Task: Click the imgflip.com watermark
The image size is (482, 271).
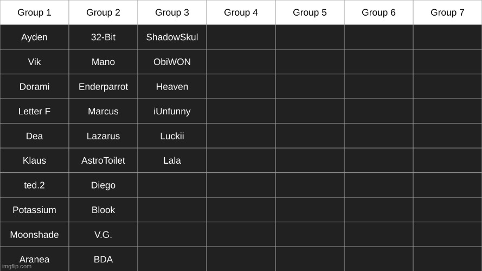Action: point(17,267)
